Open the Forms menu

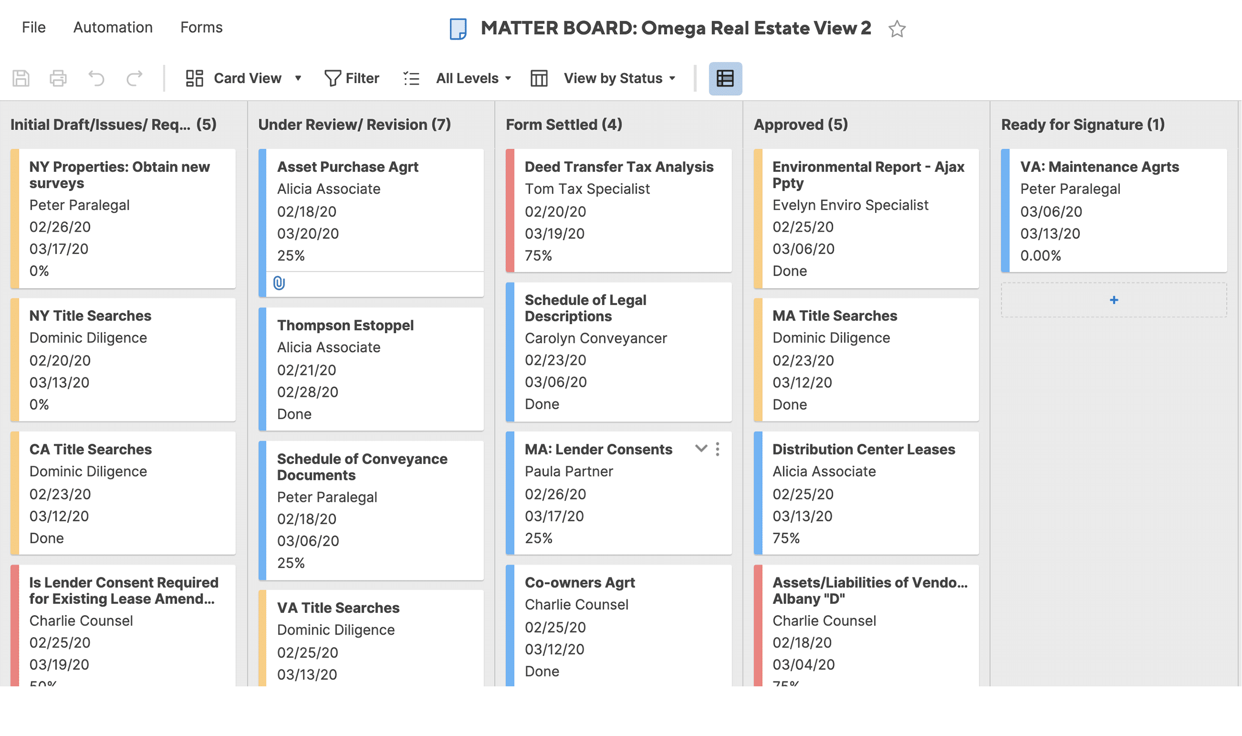[x=201, y=27]
